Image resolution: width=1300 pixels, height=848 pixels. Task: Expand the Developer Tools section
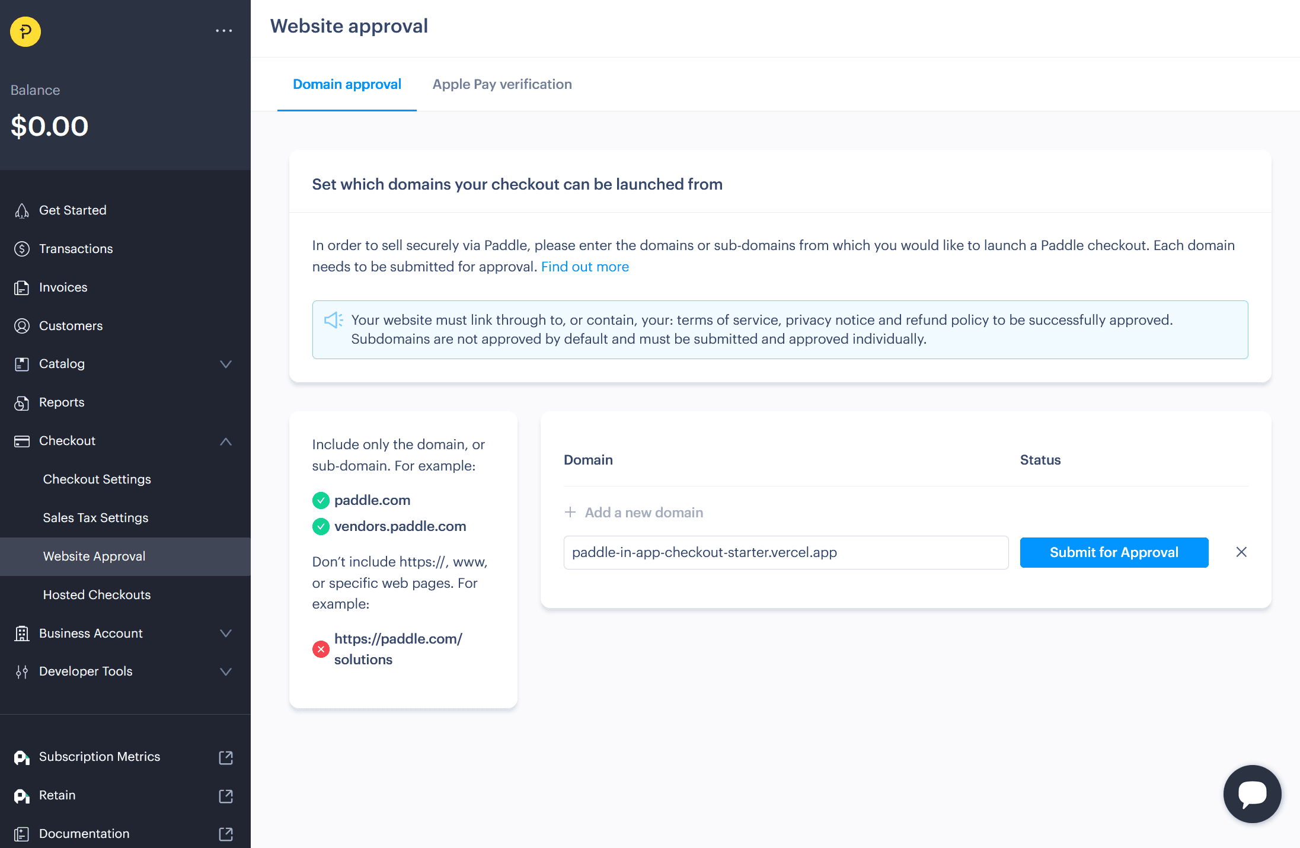(226, 671)
